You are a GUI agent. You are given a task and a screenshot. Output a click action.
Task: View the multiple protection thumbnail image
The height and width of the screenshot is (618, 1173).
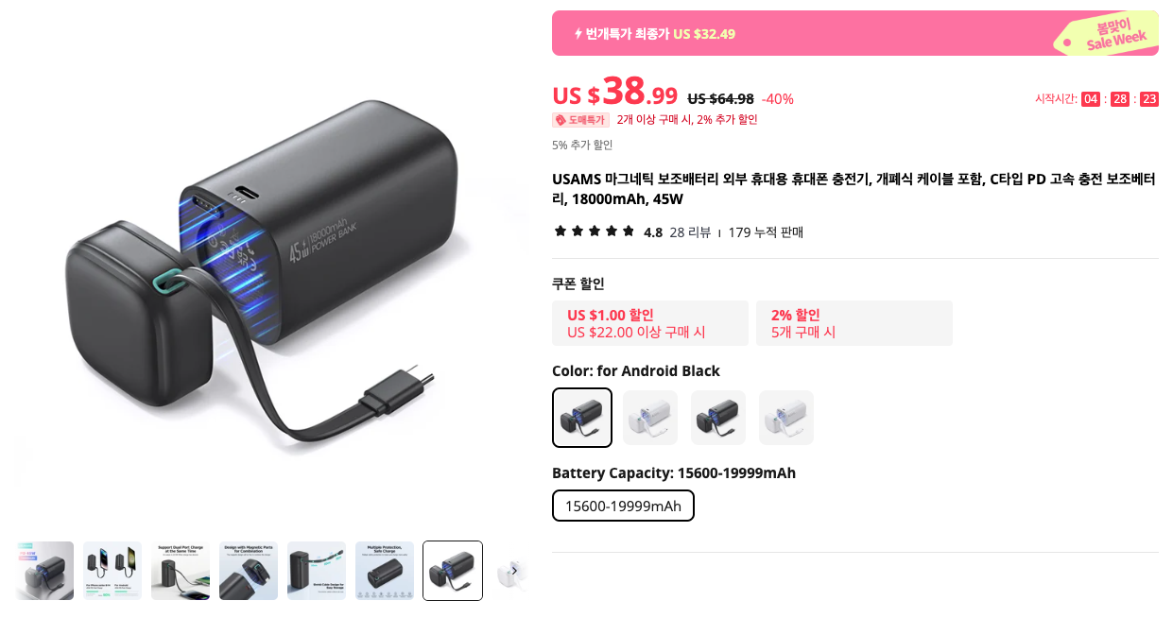(385, 571)
